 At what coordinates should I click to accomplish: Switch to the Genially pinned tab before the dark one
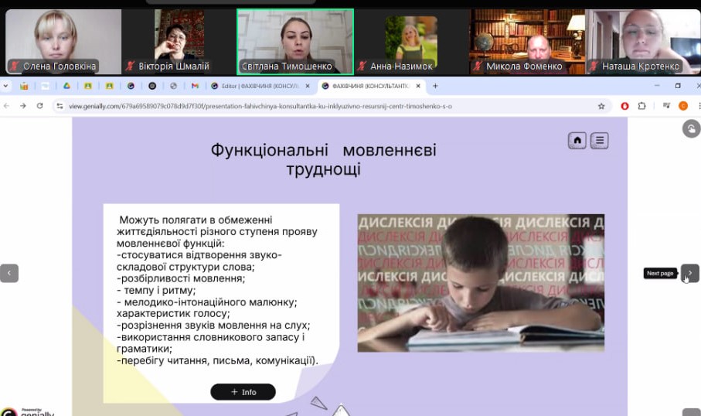coord(131,86)
